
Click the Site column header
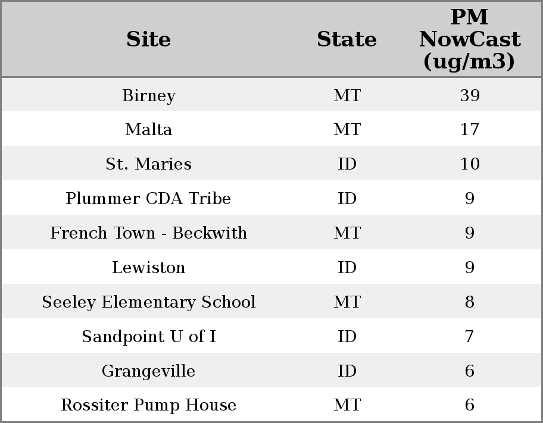point(148,39)
